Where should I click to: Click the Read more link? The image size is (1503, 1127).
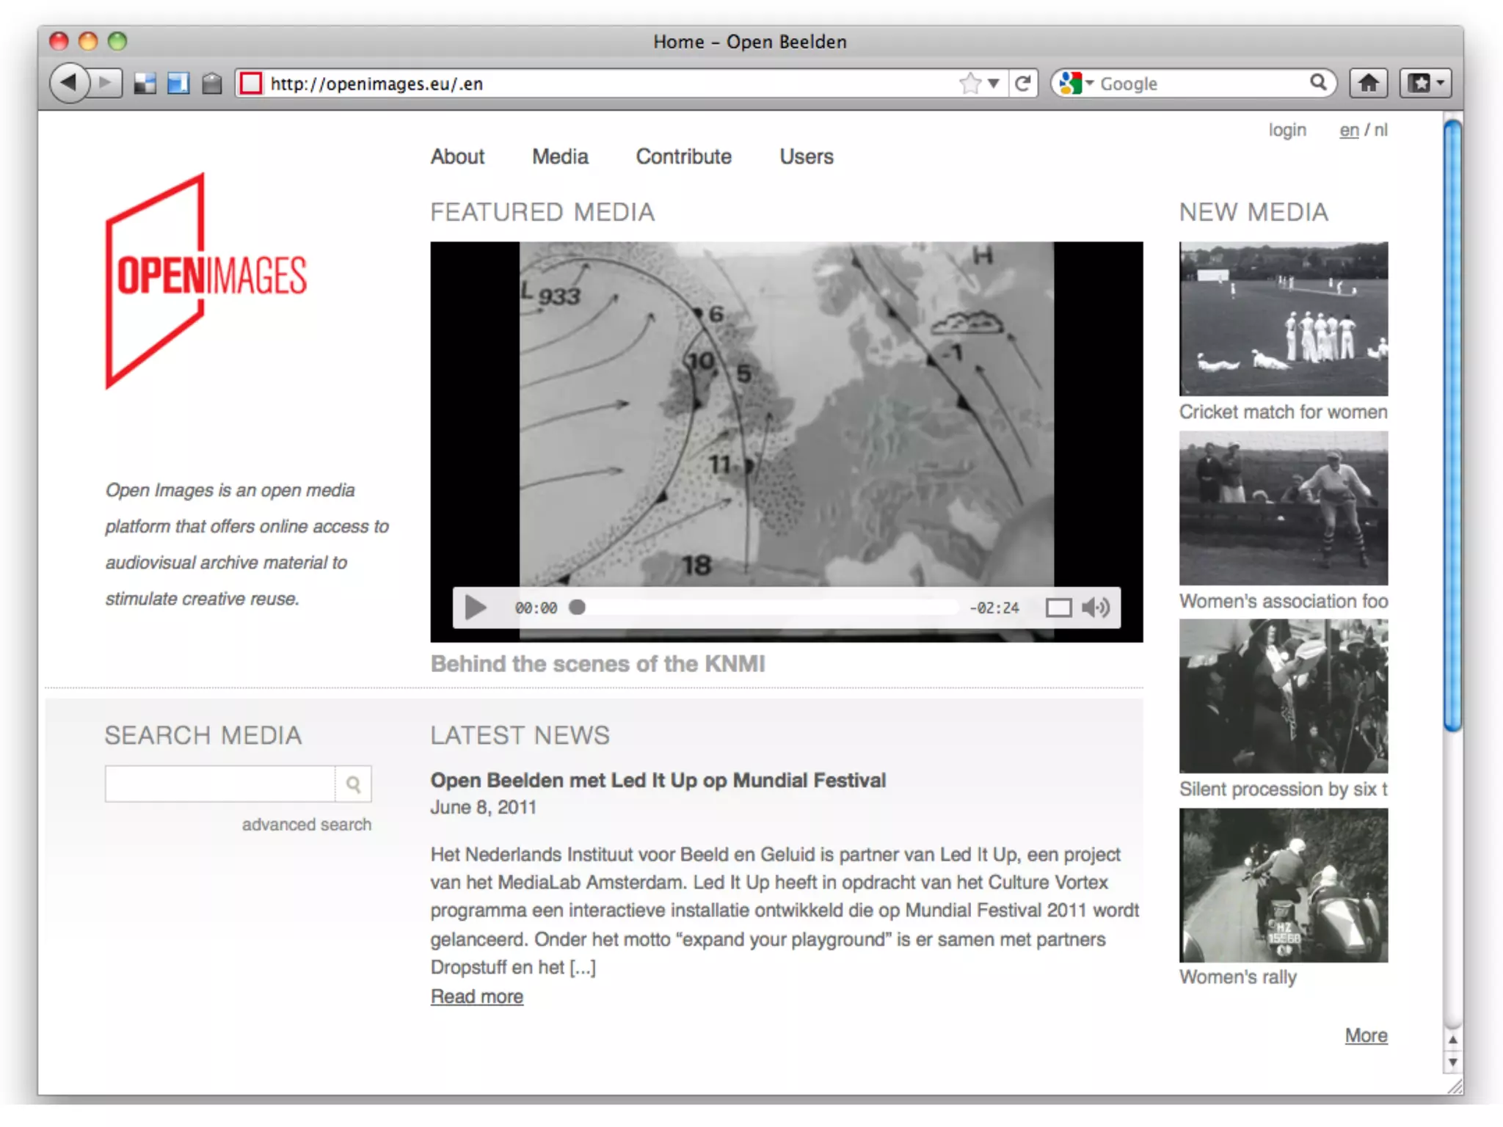(476, 996)
